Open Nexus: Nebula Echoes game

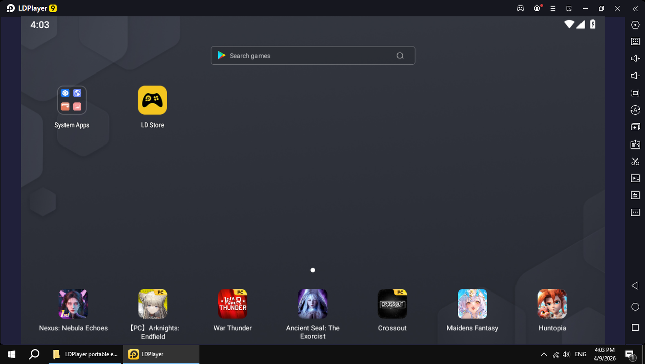pyautogui.click(x=74, y=304)
